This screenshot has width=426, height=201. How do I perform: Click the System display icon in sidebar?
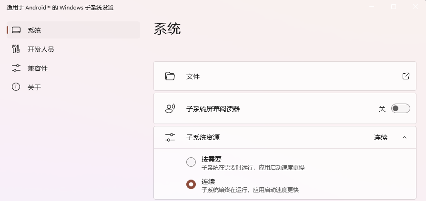click(x=16, y=30)
